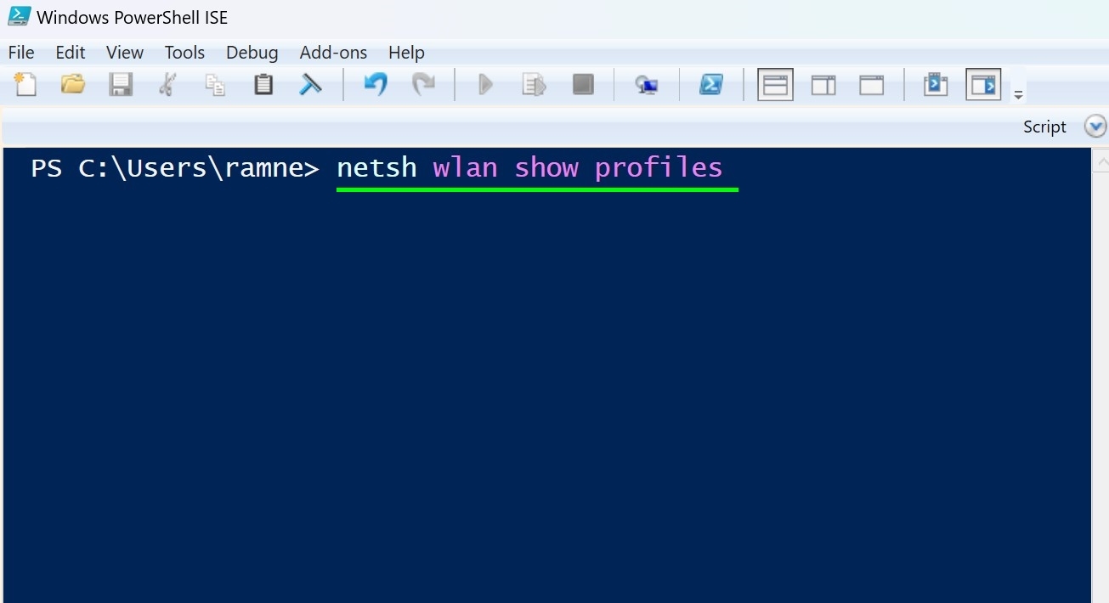The image size is (1109, 603).
Task: Run selection icon in toolbar
Action: 534,84
